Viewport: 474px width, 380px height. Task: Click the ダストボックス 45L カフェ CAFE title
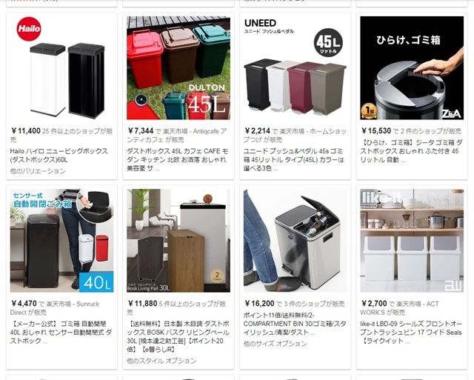click(178, 159)
